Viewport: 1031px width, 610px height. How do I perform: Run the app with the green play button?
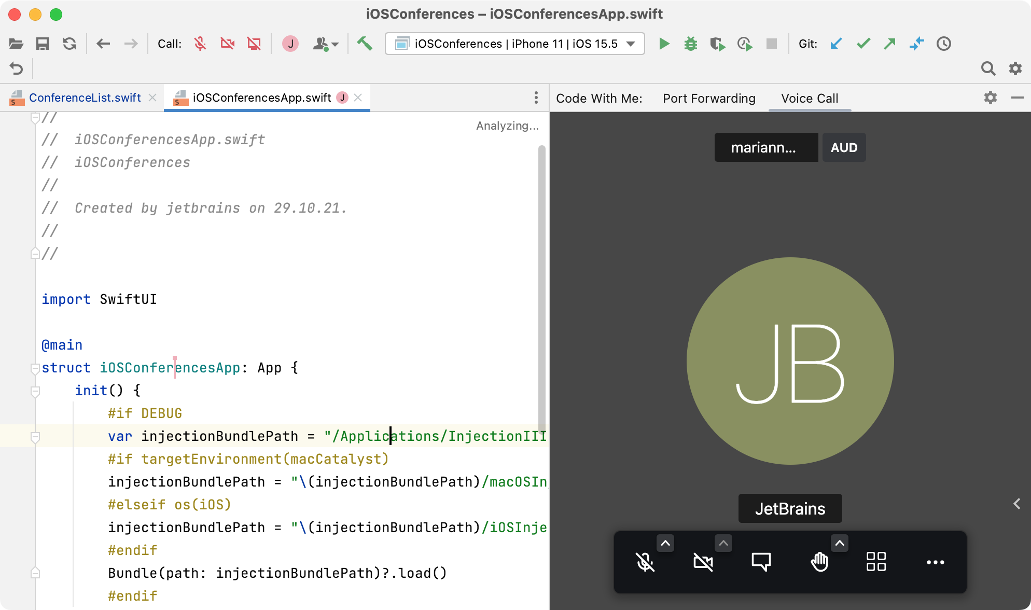664,44
